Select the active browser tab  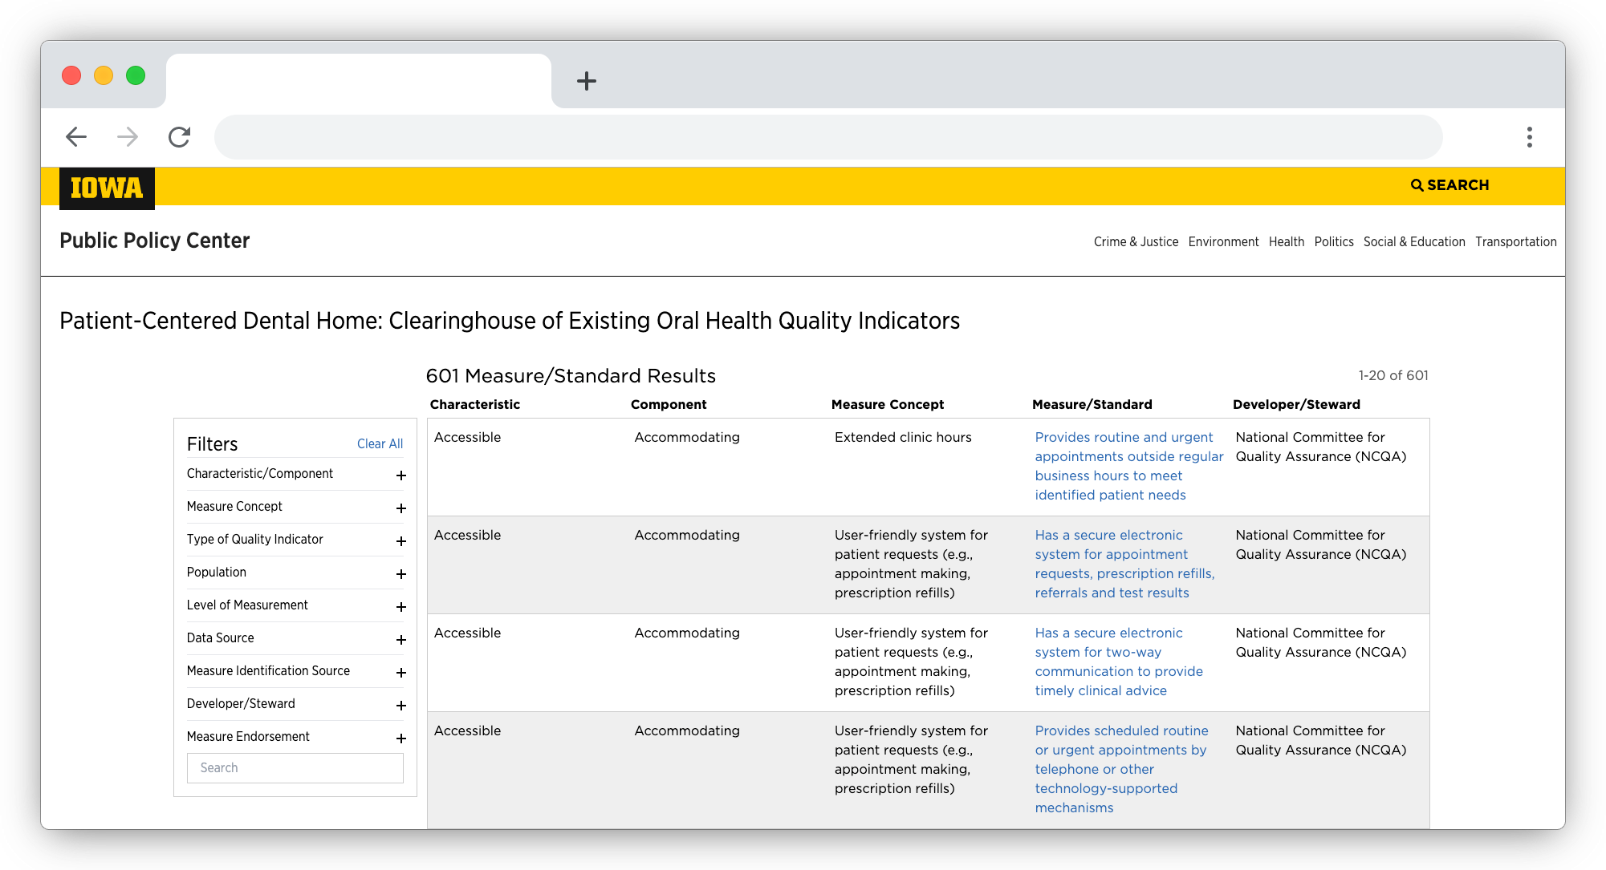click(x=359, y=81)
